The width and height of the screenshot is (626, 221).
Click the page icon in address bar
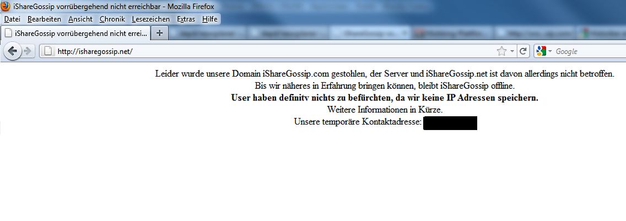pyautogui.click(x=48, y=51)
